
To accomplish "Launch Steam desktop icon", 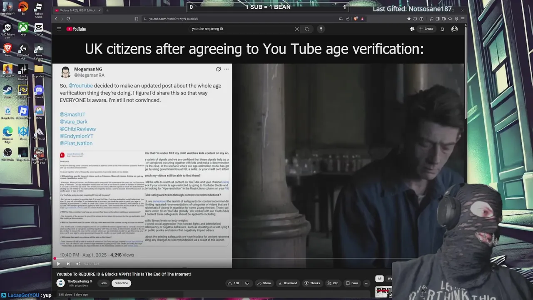I will 7,92.
